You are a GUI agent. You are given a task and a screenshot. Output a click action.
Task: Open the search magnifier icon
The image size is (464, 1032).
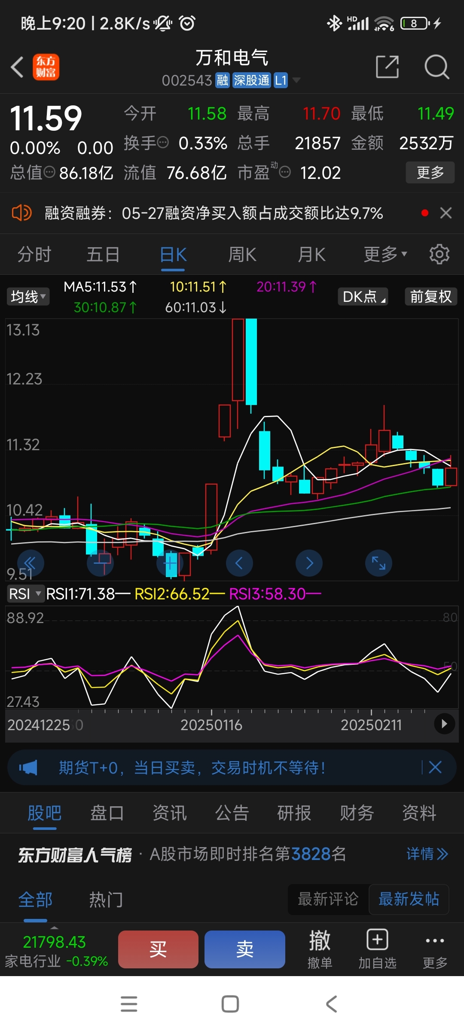tap(437, 67)
